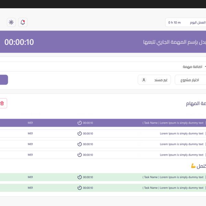
Task: Click the timer icon in the first green completed row
Action: coord(80,177)
